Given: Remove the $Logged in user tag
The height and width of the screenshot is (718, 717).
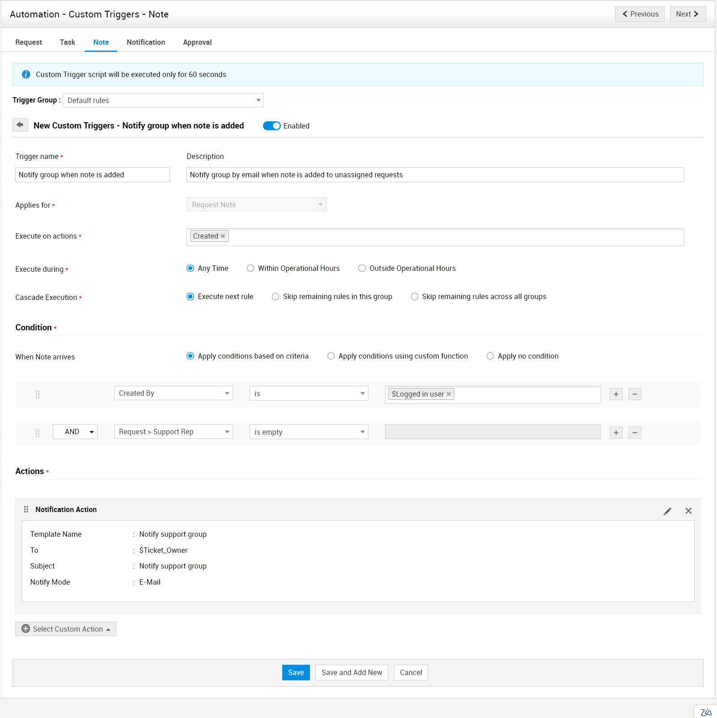Looking at the screenshot, I should point(449,394).
